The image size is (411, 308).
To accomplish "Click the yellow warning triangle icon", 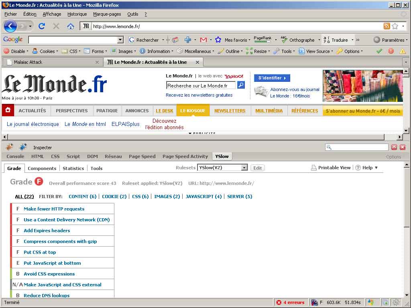I will tap(403, 51).
